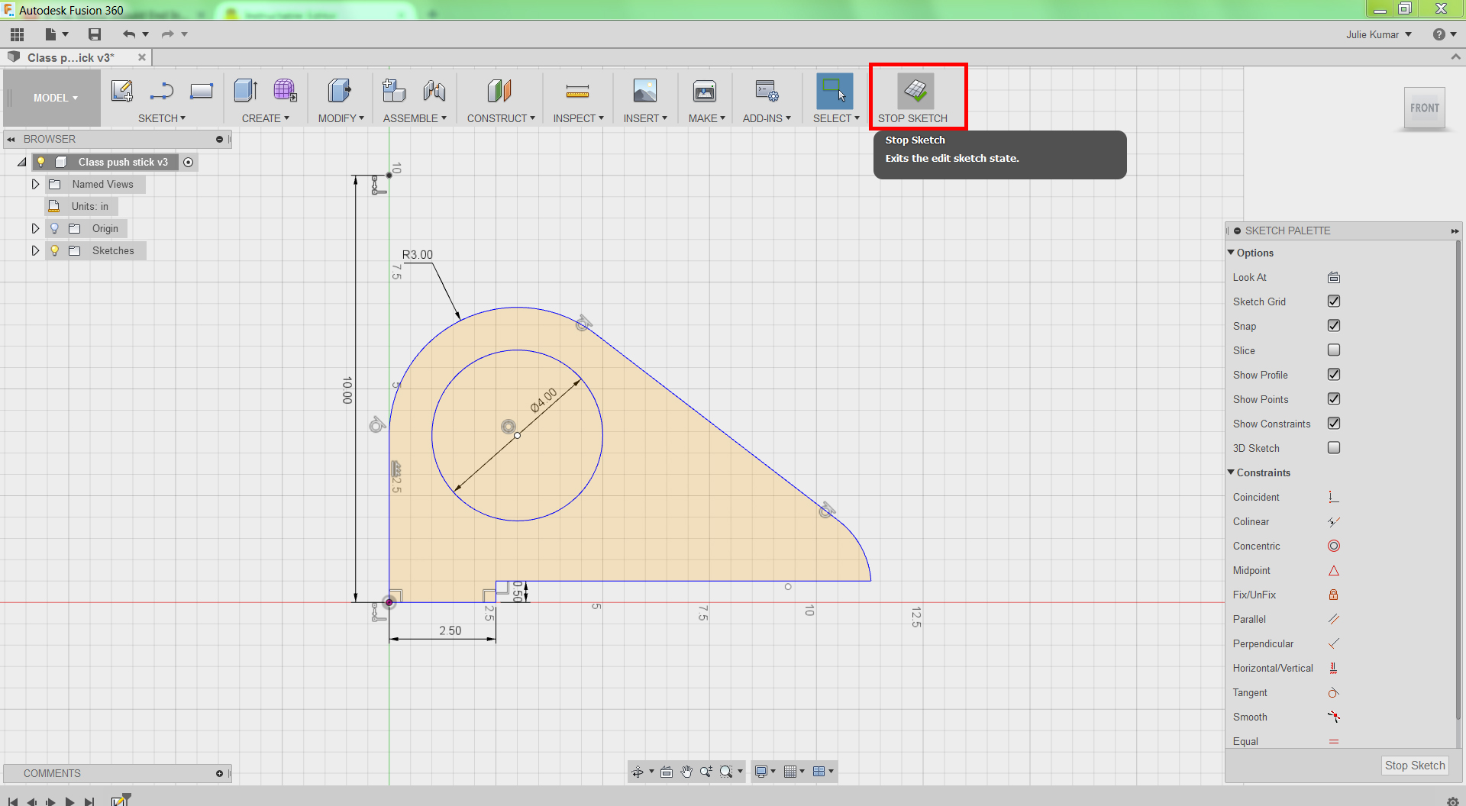Click Stop Sketch button in Sketch Palette
The height and width of the screenshot is (806, 1466).
pos(1415,766)
